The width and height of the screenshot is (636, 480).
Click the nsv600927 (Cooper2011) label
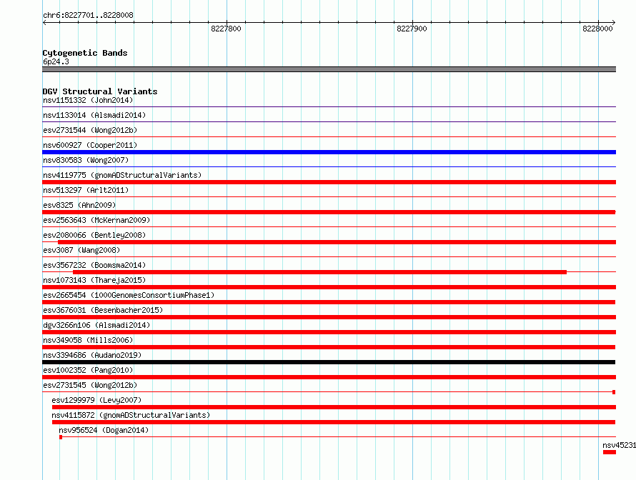click(x=90, y=145)
